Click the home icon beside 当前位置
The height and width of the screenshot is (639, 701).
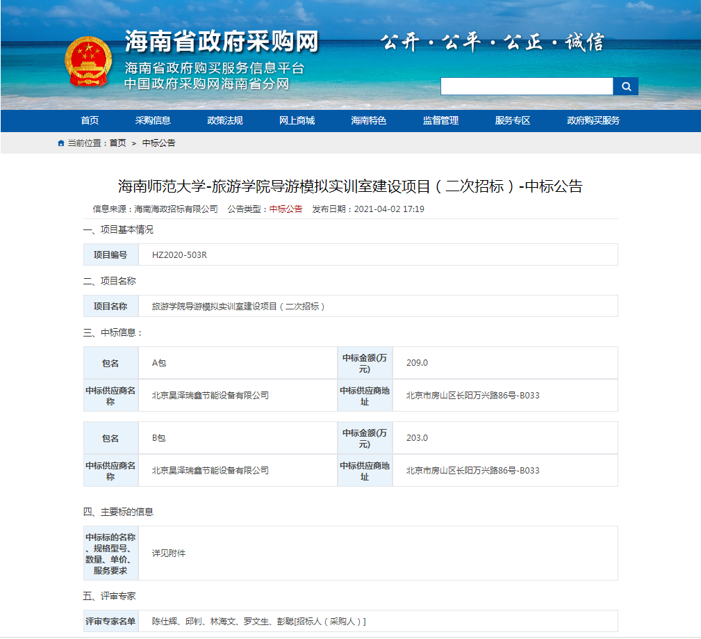point(61,143)
